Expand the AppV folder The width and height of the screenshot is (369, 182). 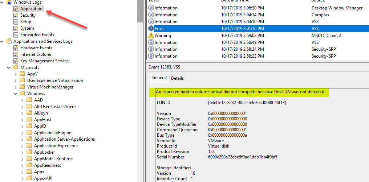[x=16, y=74]
